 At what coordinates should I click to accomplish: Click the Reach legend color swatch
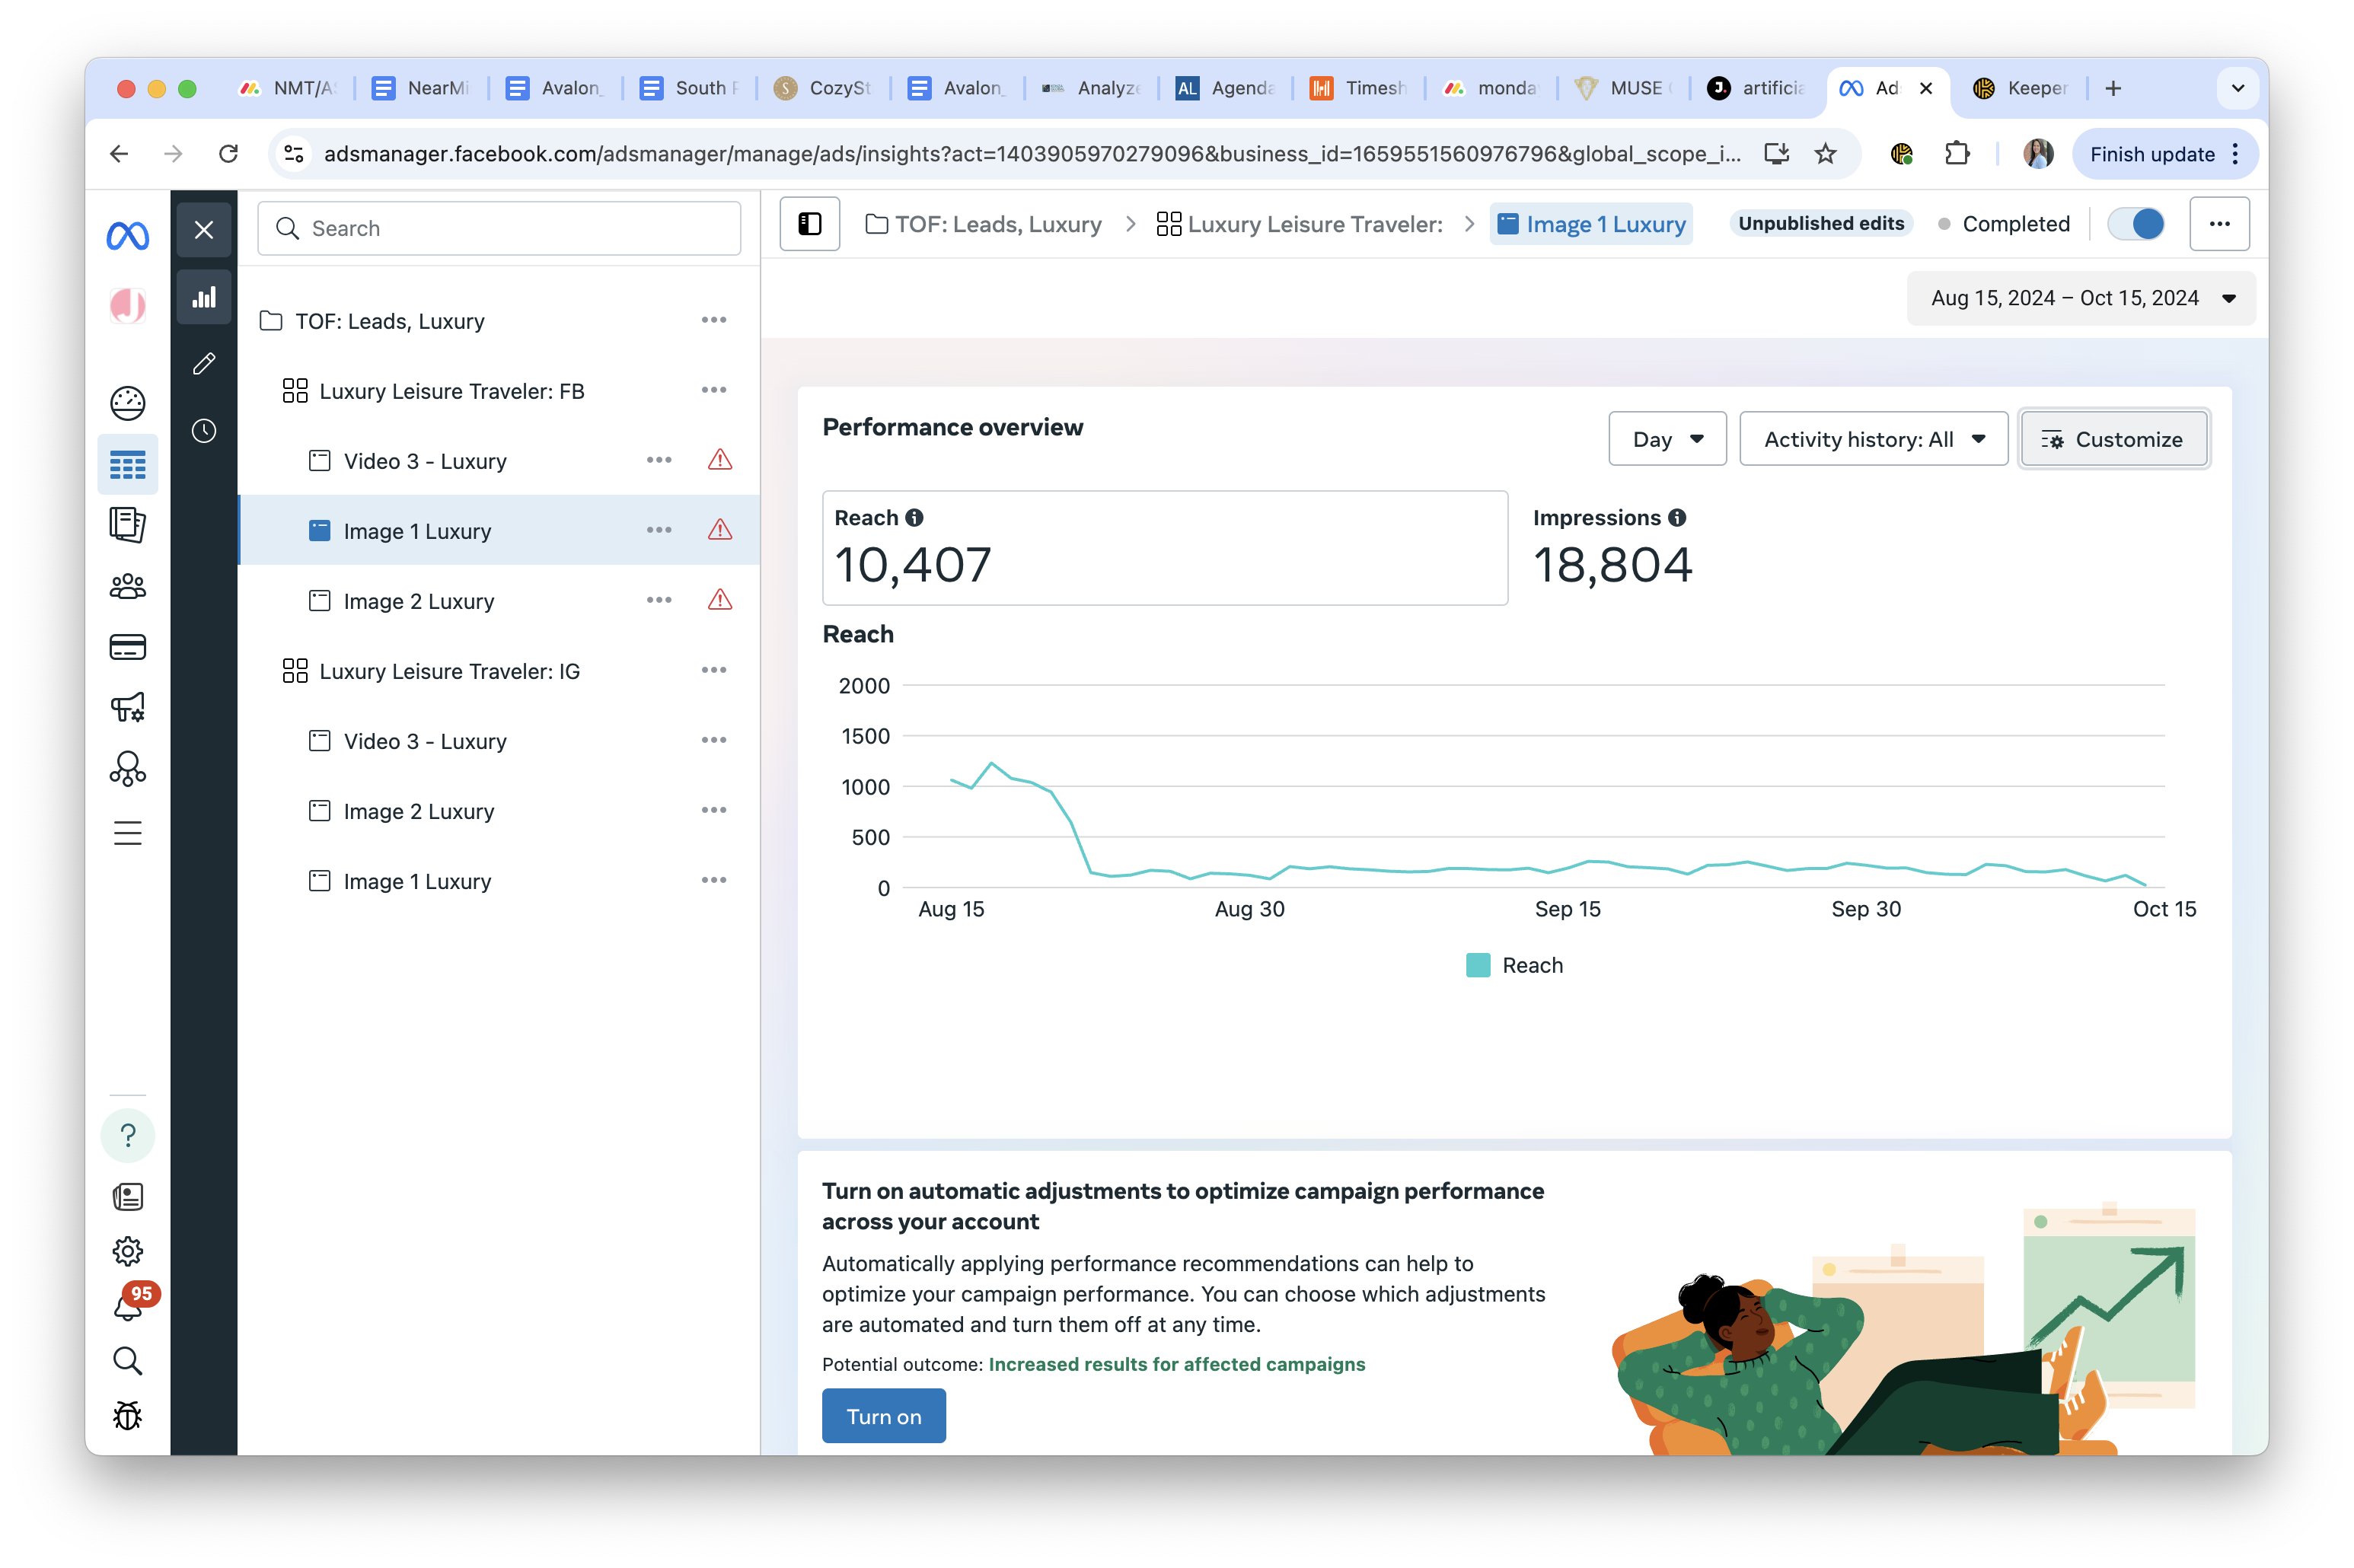coord(1478,965)
